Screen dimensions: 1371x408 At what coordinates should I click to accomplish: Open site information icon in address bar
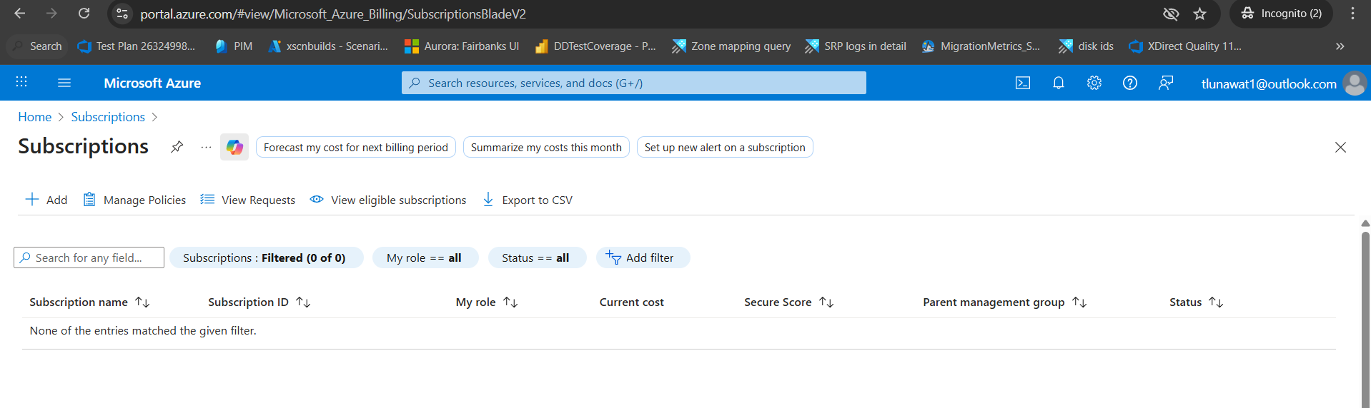[122, 14]
